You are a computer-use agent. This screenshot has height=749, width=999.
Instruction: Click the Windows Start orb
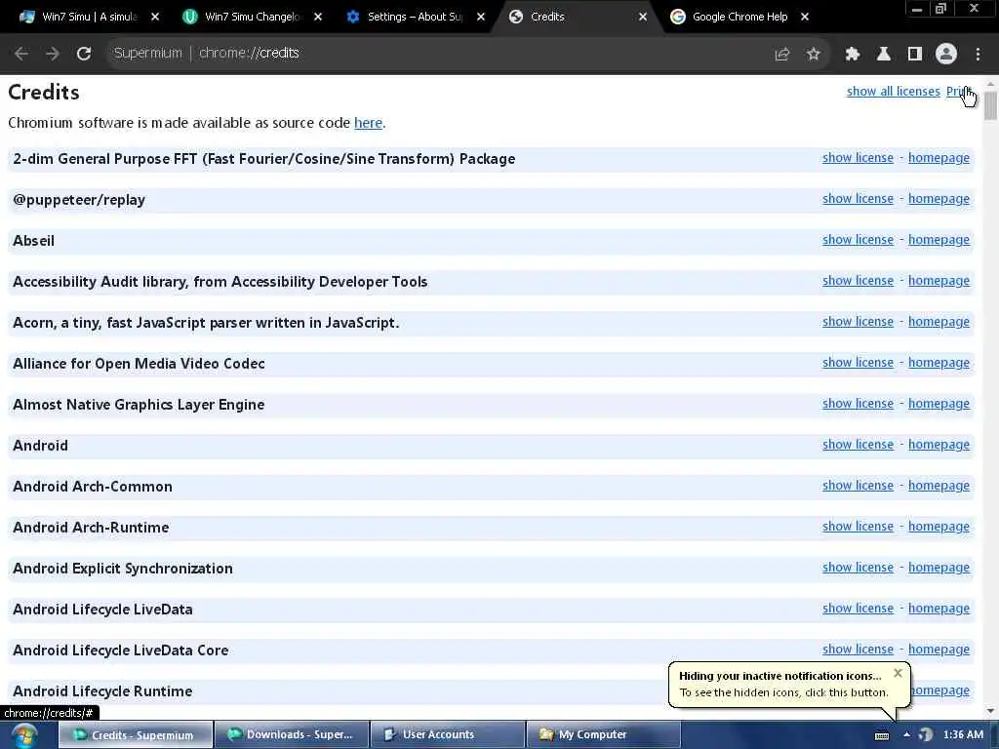(x=23, y=735)
